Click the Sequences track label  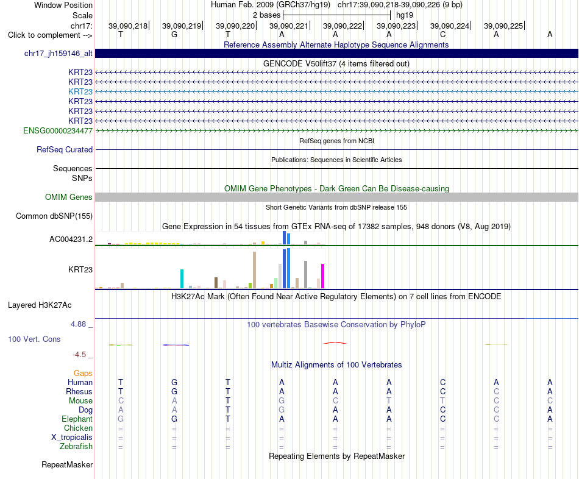click(73, 168)
